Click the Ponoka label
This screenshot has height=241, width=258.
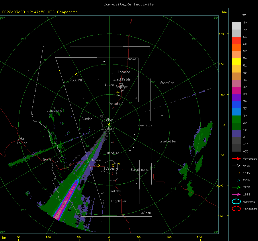click(131, 59)
